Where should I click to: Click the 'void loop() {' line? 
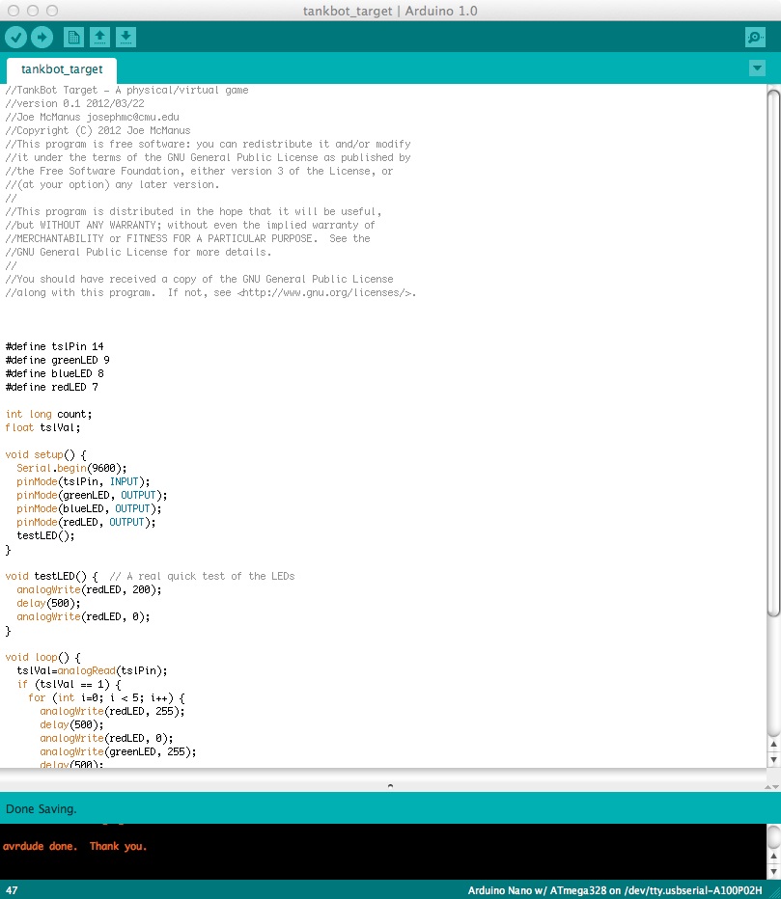[x=43, y=657]
